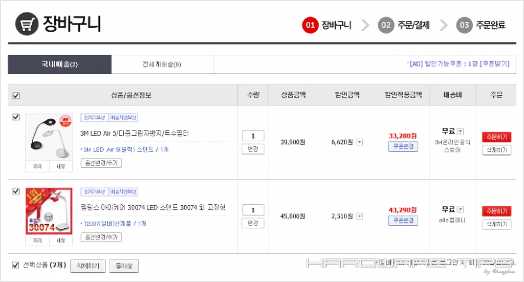
Task: Click 미리 preview under Philips lamp image
Action: (x=37, y=240)
